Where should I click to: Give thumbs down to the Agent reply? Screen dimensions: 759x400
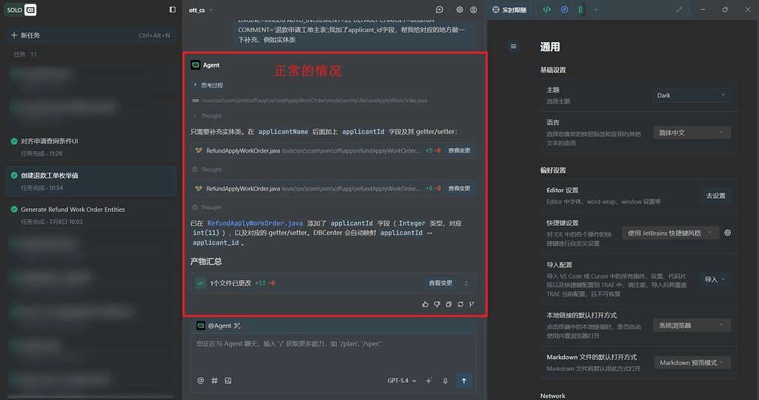[437, 304]
